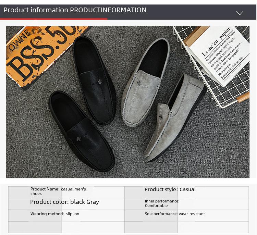
Task: Click the Product Name casual men's shoes cell
Action: click(58, 191)
